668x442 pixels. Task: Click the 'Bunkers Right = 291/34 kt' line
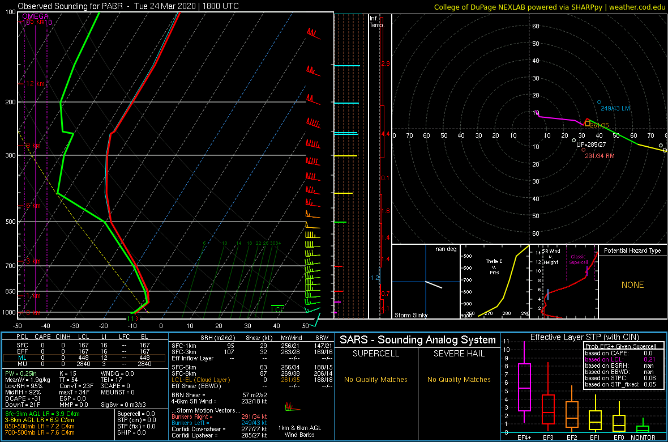click(219, 416)
